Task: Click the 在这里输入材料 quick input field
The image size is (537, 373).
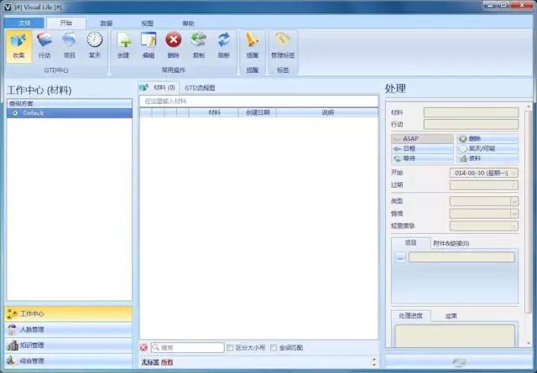Action: point(259,101)
